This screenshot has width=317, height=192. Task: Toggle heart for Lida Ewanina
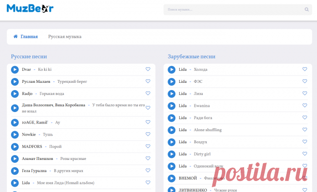(x=305, y=105)
